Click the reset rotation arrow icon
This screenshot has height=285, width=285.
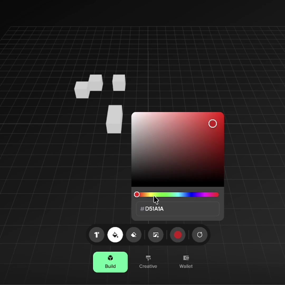pos(200,235)
